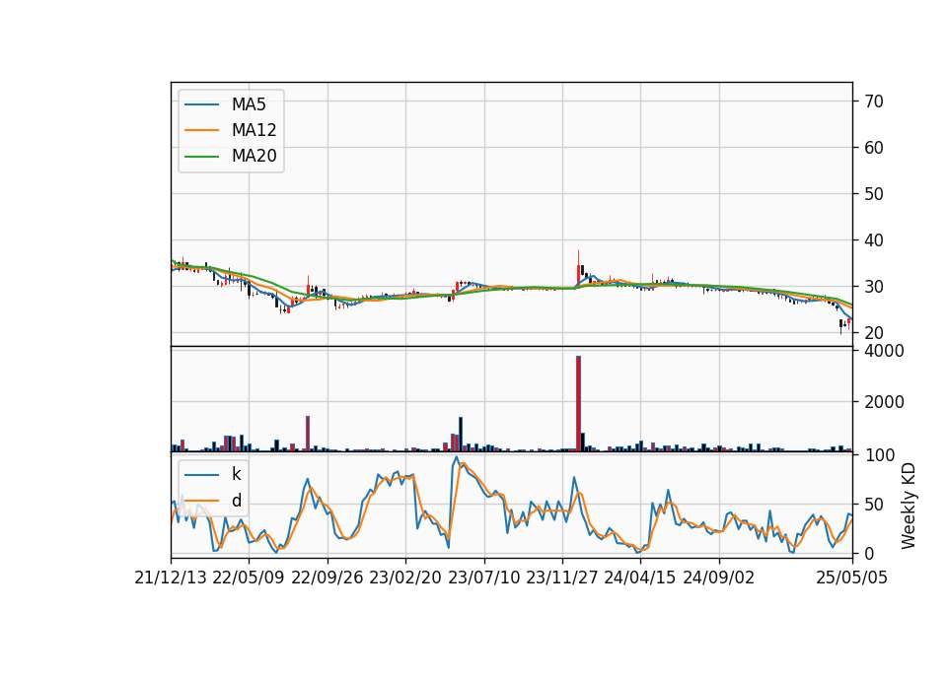Click the MA5 legend label
Screen dimensions: 947x680
click(x=249, y=104)
